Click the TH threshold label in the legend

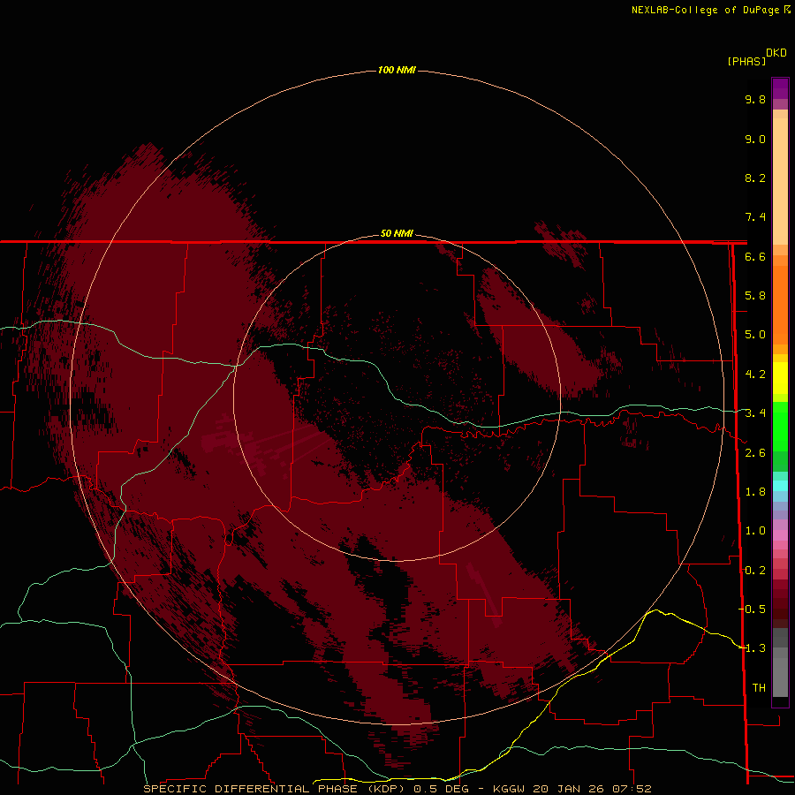tap(759, 687)
